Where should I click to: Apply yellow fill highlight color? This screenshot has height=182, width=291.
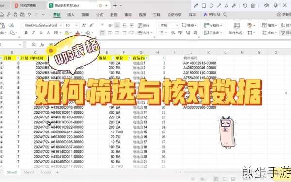coord(67,33)
